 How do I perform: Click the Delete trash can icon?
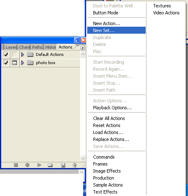tap(74, 165)
